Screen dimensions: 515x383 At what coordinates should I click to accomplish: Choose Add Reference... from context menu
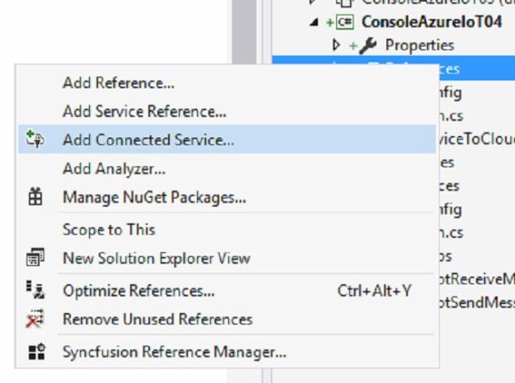tap(119, 82)
